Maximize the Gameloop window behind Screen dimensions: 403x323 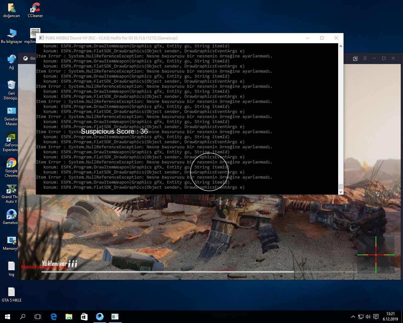(384, 58)
